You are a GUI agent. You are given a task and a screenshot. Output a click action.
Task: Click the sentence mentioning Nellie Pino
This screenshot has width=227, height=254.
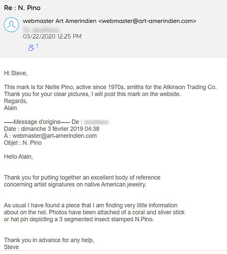[x=110, y=87]
